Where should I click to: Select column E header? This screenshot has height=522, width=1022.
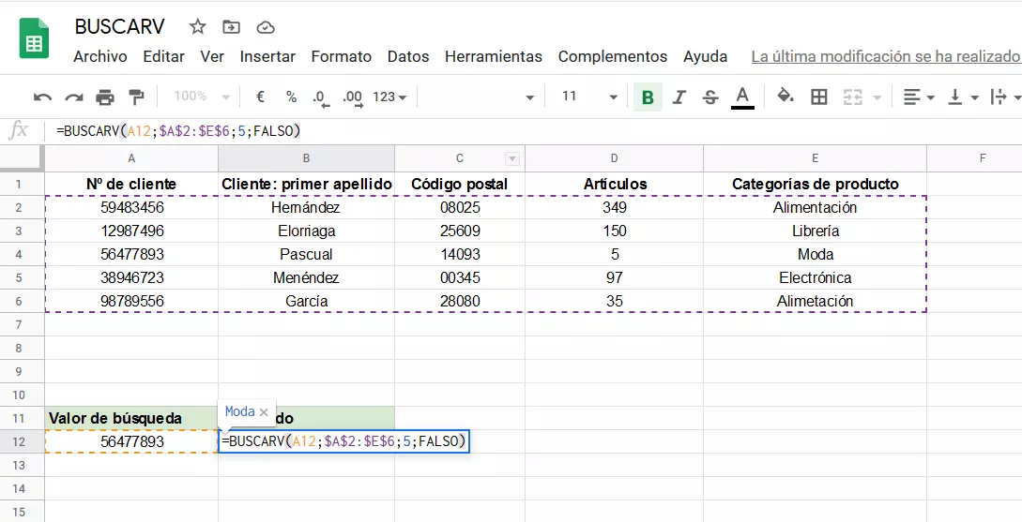pos(815,158)
